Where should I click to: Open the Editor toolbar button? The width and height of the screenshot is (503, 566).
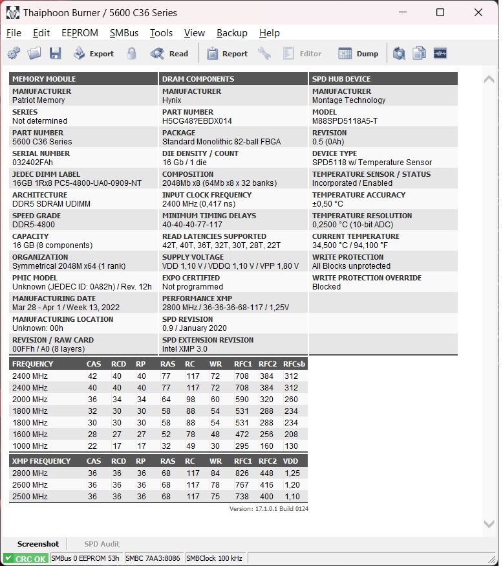tap(302, 53)
